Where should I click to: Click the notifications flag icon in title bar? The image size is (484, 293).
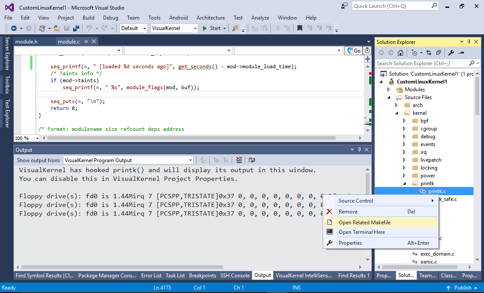[344, 6]
